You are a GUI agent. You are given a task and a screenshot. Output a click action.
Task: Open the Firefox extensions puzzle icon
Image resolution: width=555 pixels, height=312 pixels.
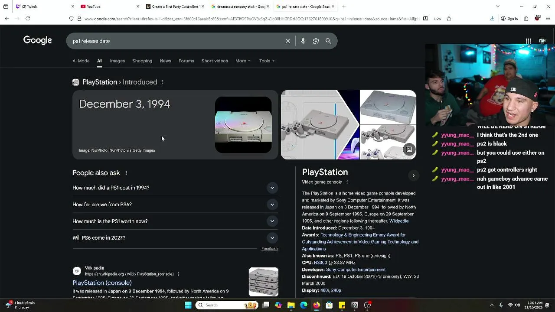point(526,19)
